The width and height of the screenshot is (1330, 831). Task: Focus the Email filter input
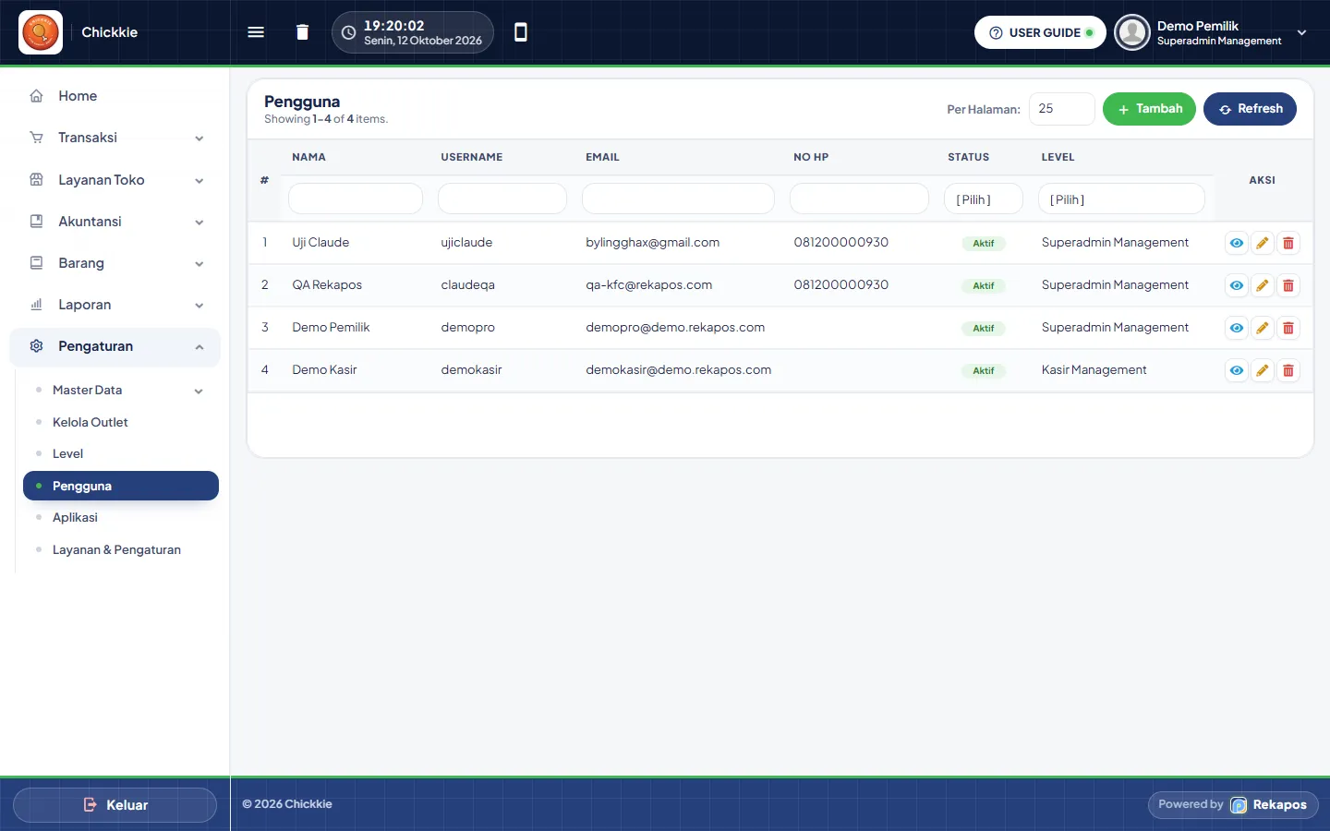[x=678, y=199]
